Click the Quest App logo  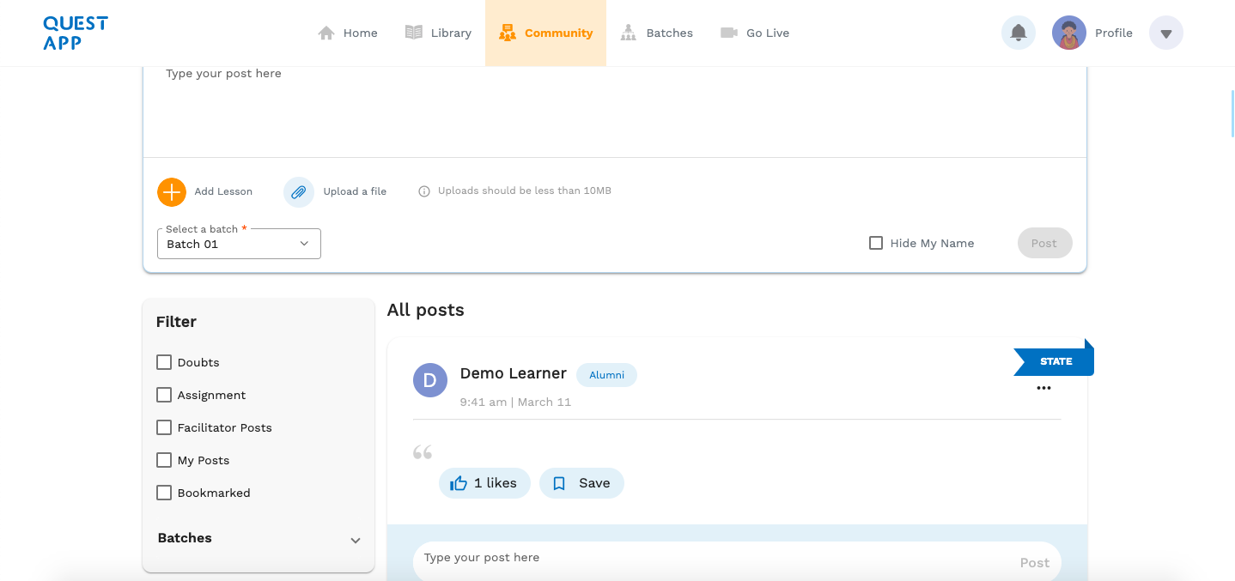(x=76, y=33)
